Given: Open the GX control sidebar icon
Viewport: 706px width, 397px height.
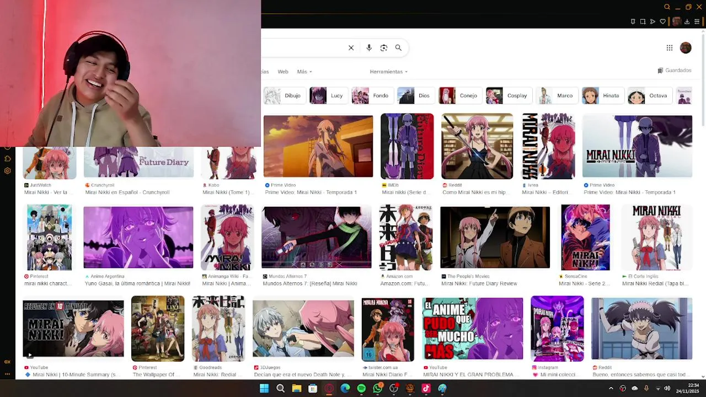Looking at the screenshot, I should coord(7,362).
